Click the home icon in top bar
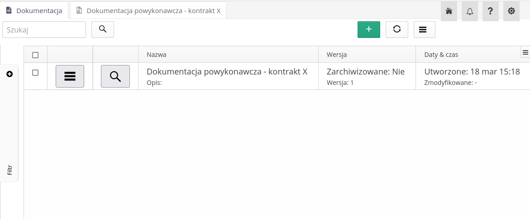The width and height of the screenshot is (530, 219). [449, 11]
